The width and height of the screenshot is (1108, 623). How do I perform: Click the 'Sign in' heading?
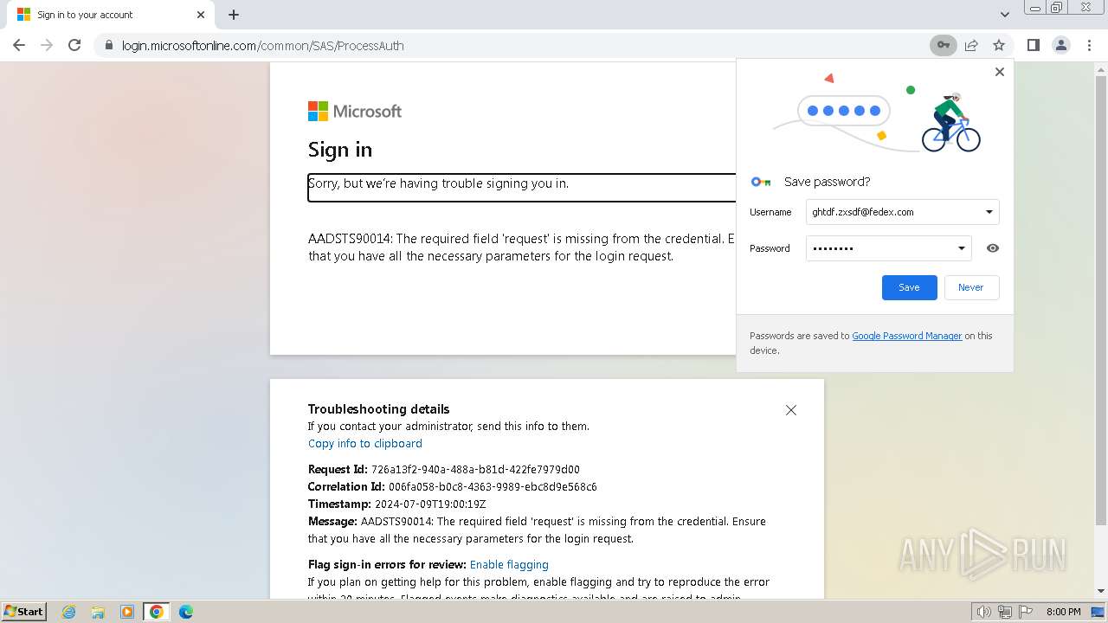[340, 150]
